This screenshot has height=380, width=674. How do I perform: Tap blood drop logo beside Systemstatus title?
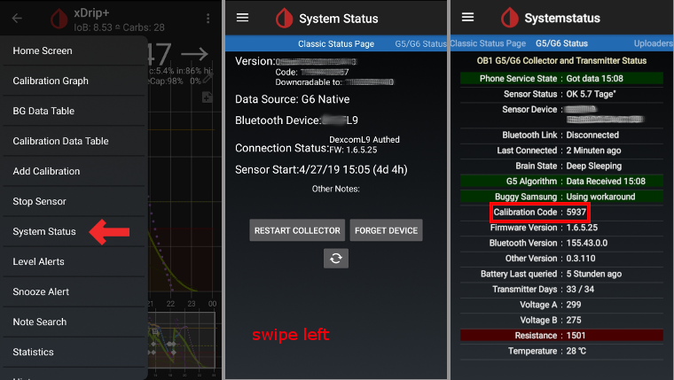coord(510,18)
